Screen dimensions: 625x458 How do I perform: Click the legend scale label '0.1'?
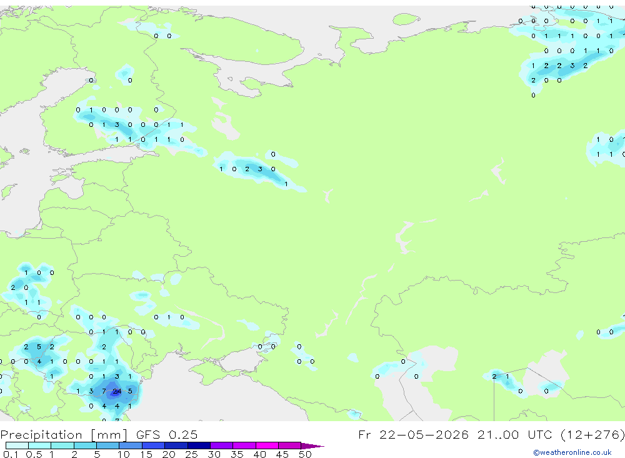11,454
